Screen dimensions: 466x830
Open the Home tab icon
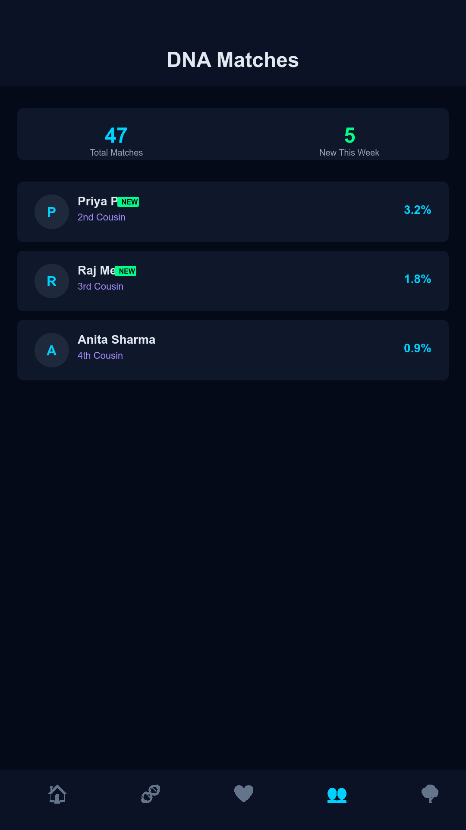57,794
